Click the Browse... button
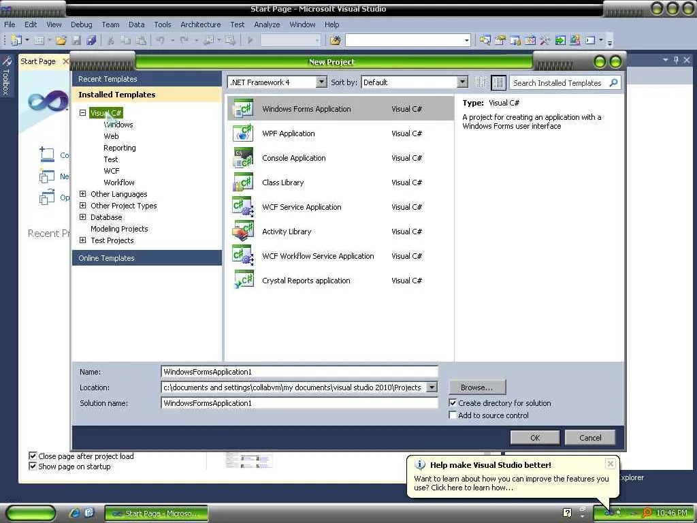Viewport: 697px width, 523px height. point(477,387)
